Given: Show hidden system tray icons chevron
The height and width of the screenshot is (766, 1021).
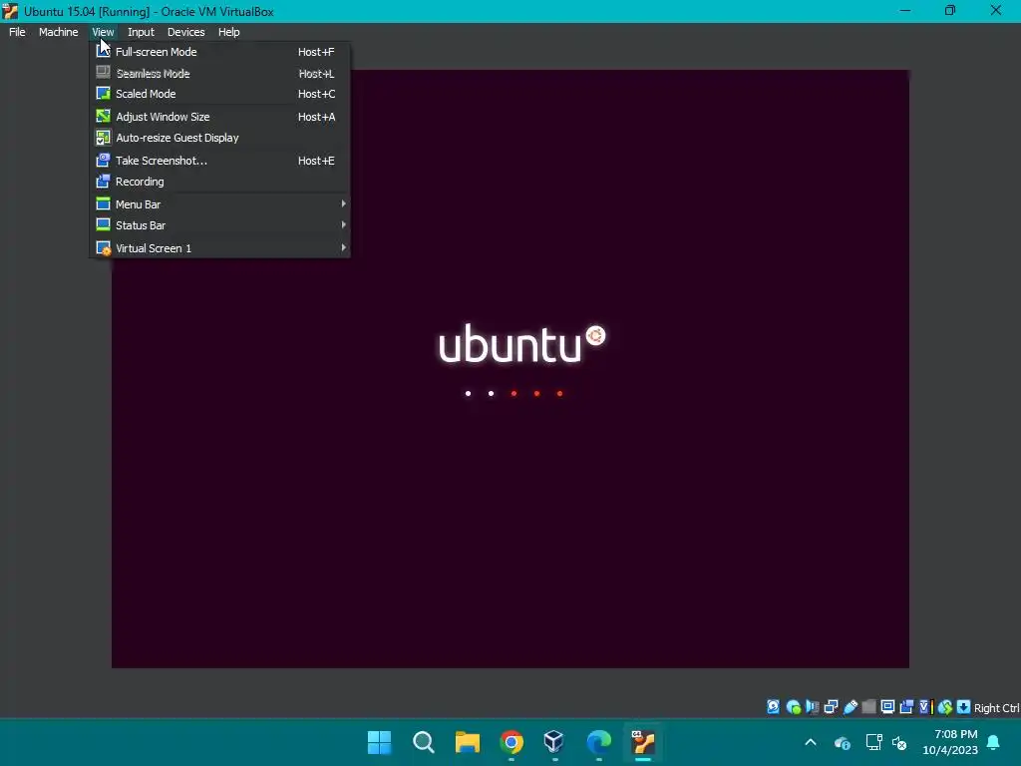Looking at the screenshot, I should [x=811, y=742].
